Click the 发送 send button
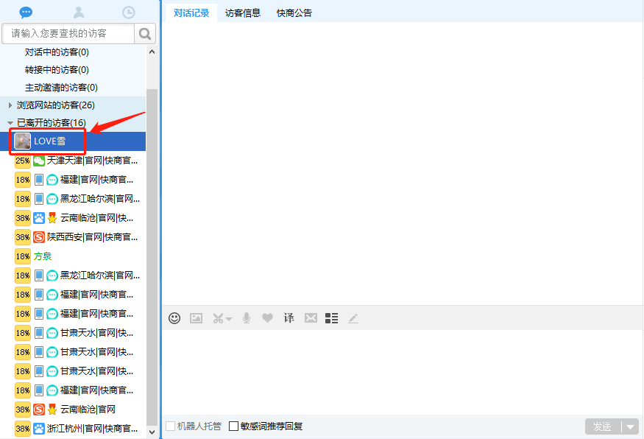 pyautogui.click(x=603, y=426)
